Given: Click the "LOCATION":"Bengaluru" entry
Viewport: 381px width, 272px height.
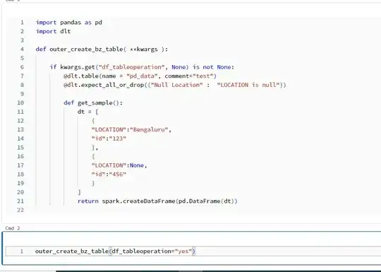Looking at the screenshot, I should coord(131,130).
